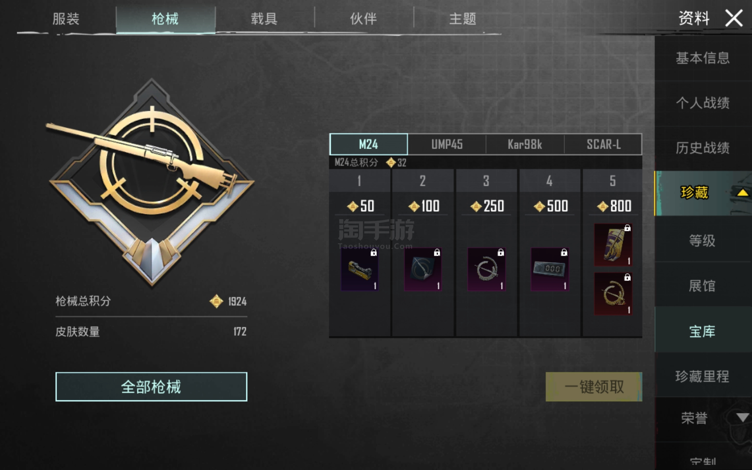Click the locked M24 magazine reward icon
The image size is (752, 470).
pos(360,269)
